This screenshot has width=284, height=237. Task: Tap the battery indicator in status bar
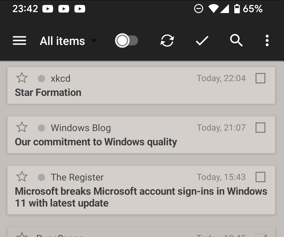(x=237, y=9)
